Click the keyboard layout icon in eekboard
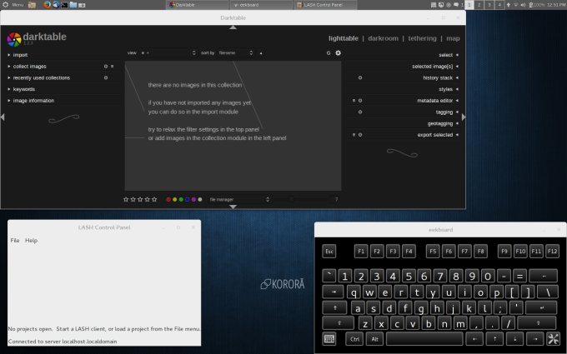The width and height of the screenshot is (567, 354). tap(330, 338)
